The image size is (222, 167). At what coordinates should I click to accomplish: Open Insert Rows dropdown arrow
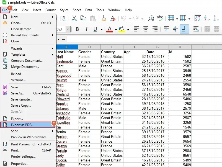click(x=177, y=19)
